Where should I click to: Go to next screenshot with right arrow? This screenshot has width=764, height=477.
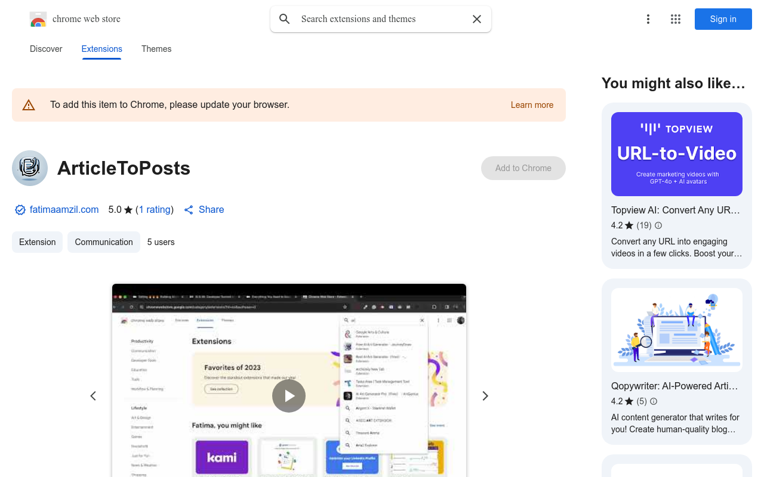click(485, 396)
